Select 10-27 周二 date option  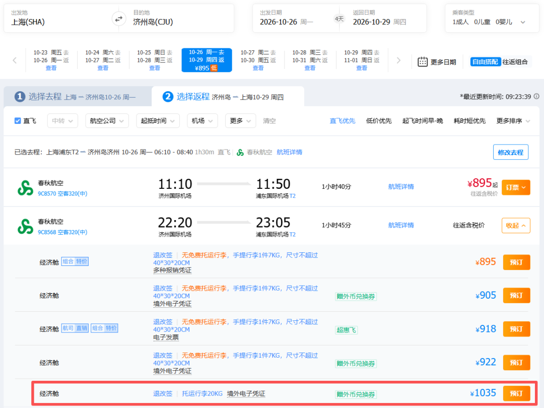pos(258,60)
